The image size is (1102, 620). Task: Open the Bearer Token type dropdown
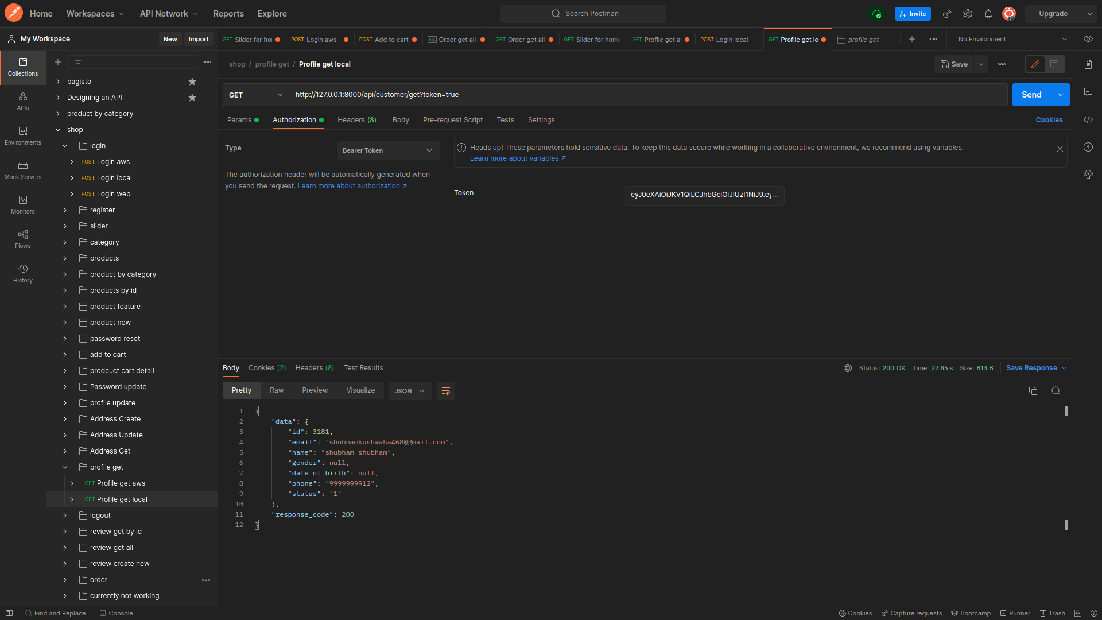(x=388, y=150)
